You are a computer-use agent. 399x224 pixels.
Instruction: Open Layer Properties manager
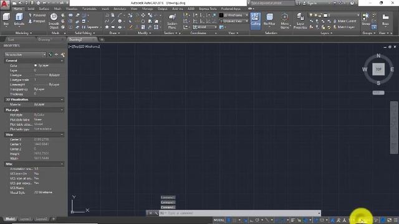[x=300, y=21]
